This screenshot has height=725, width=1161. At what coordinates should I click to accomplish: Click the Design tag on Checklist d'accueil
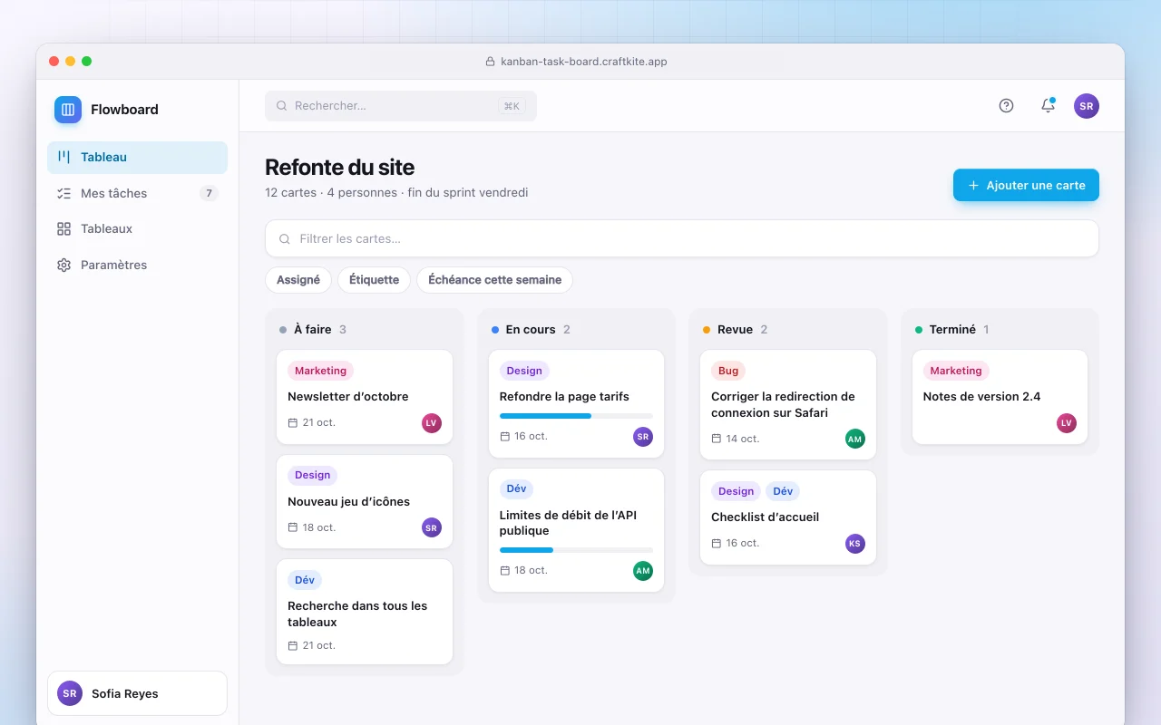click(x=736, y=491)
